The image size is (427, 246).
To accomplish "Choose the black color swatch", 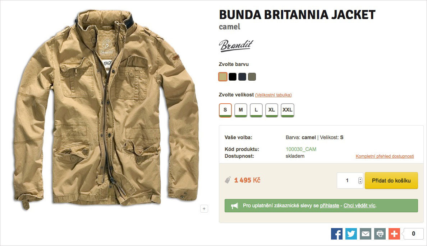I will (x=233, y=77).
